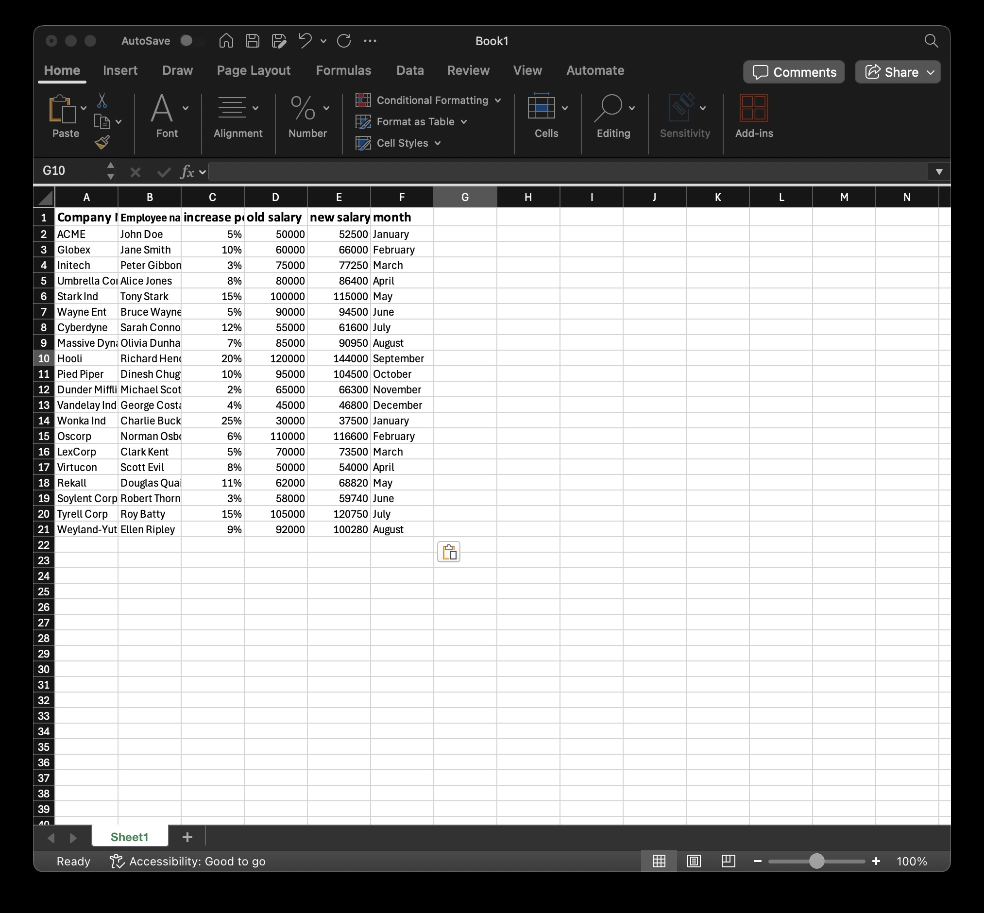Viewport: 984px width, 913px height.
Task: Click the Save As pencil-disk icon
Action: [279, 40]
